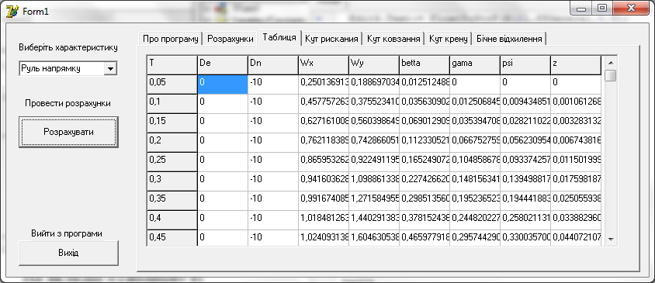
Task: Click Wx cell 1,024093138
Action: point(324,237)
